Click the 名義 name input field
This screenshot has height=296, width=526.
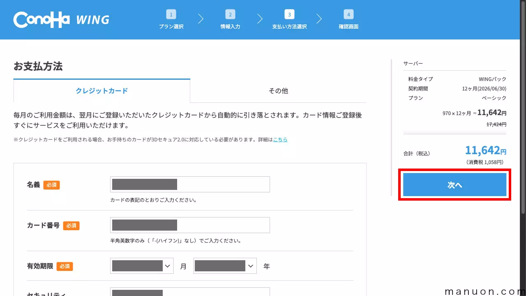pos(190,184)
